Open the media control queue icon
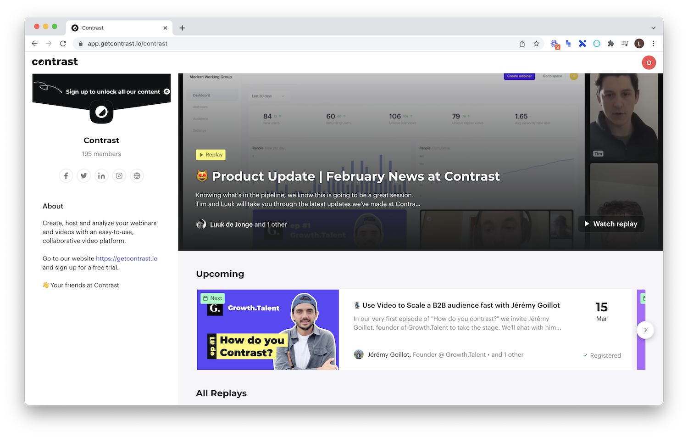Viewport: 688px width, 438px height. pos(625,44)
